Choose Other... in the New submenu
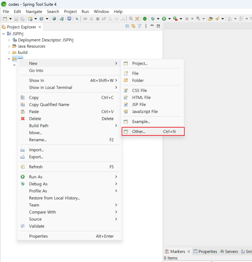252x262 pixels. click(153, 131)
